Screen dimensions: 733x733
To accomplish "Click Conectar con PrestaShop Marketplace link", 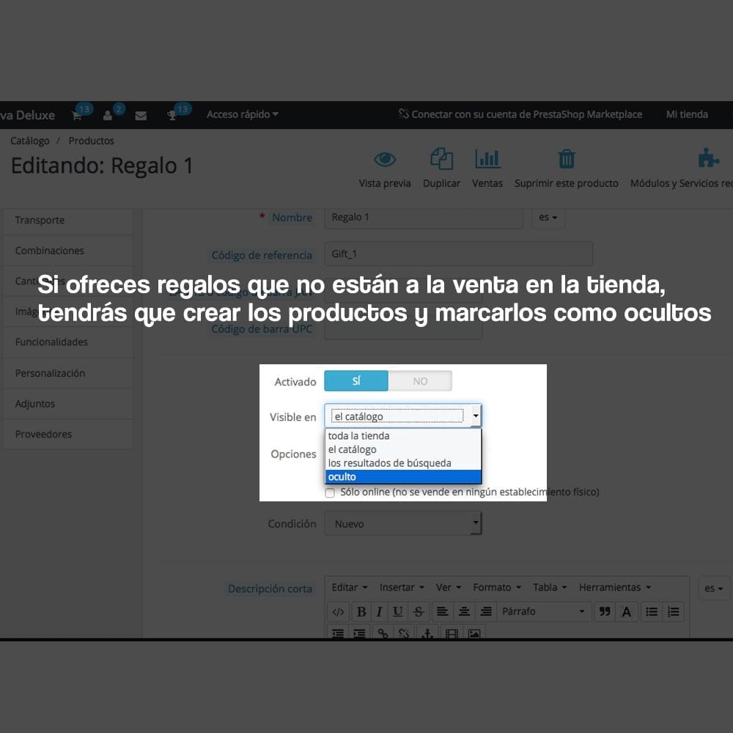I will [x=520, y=114].
